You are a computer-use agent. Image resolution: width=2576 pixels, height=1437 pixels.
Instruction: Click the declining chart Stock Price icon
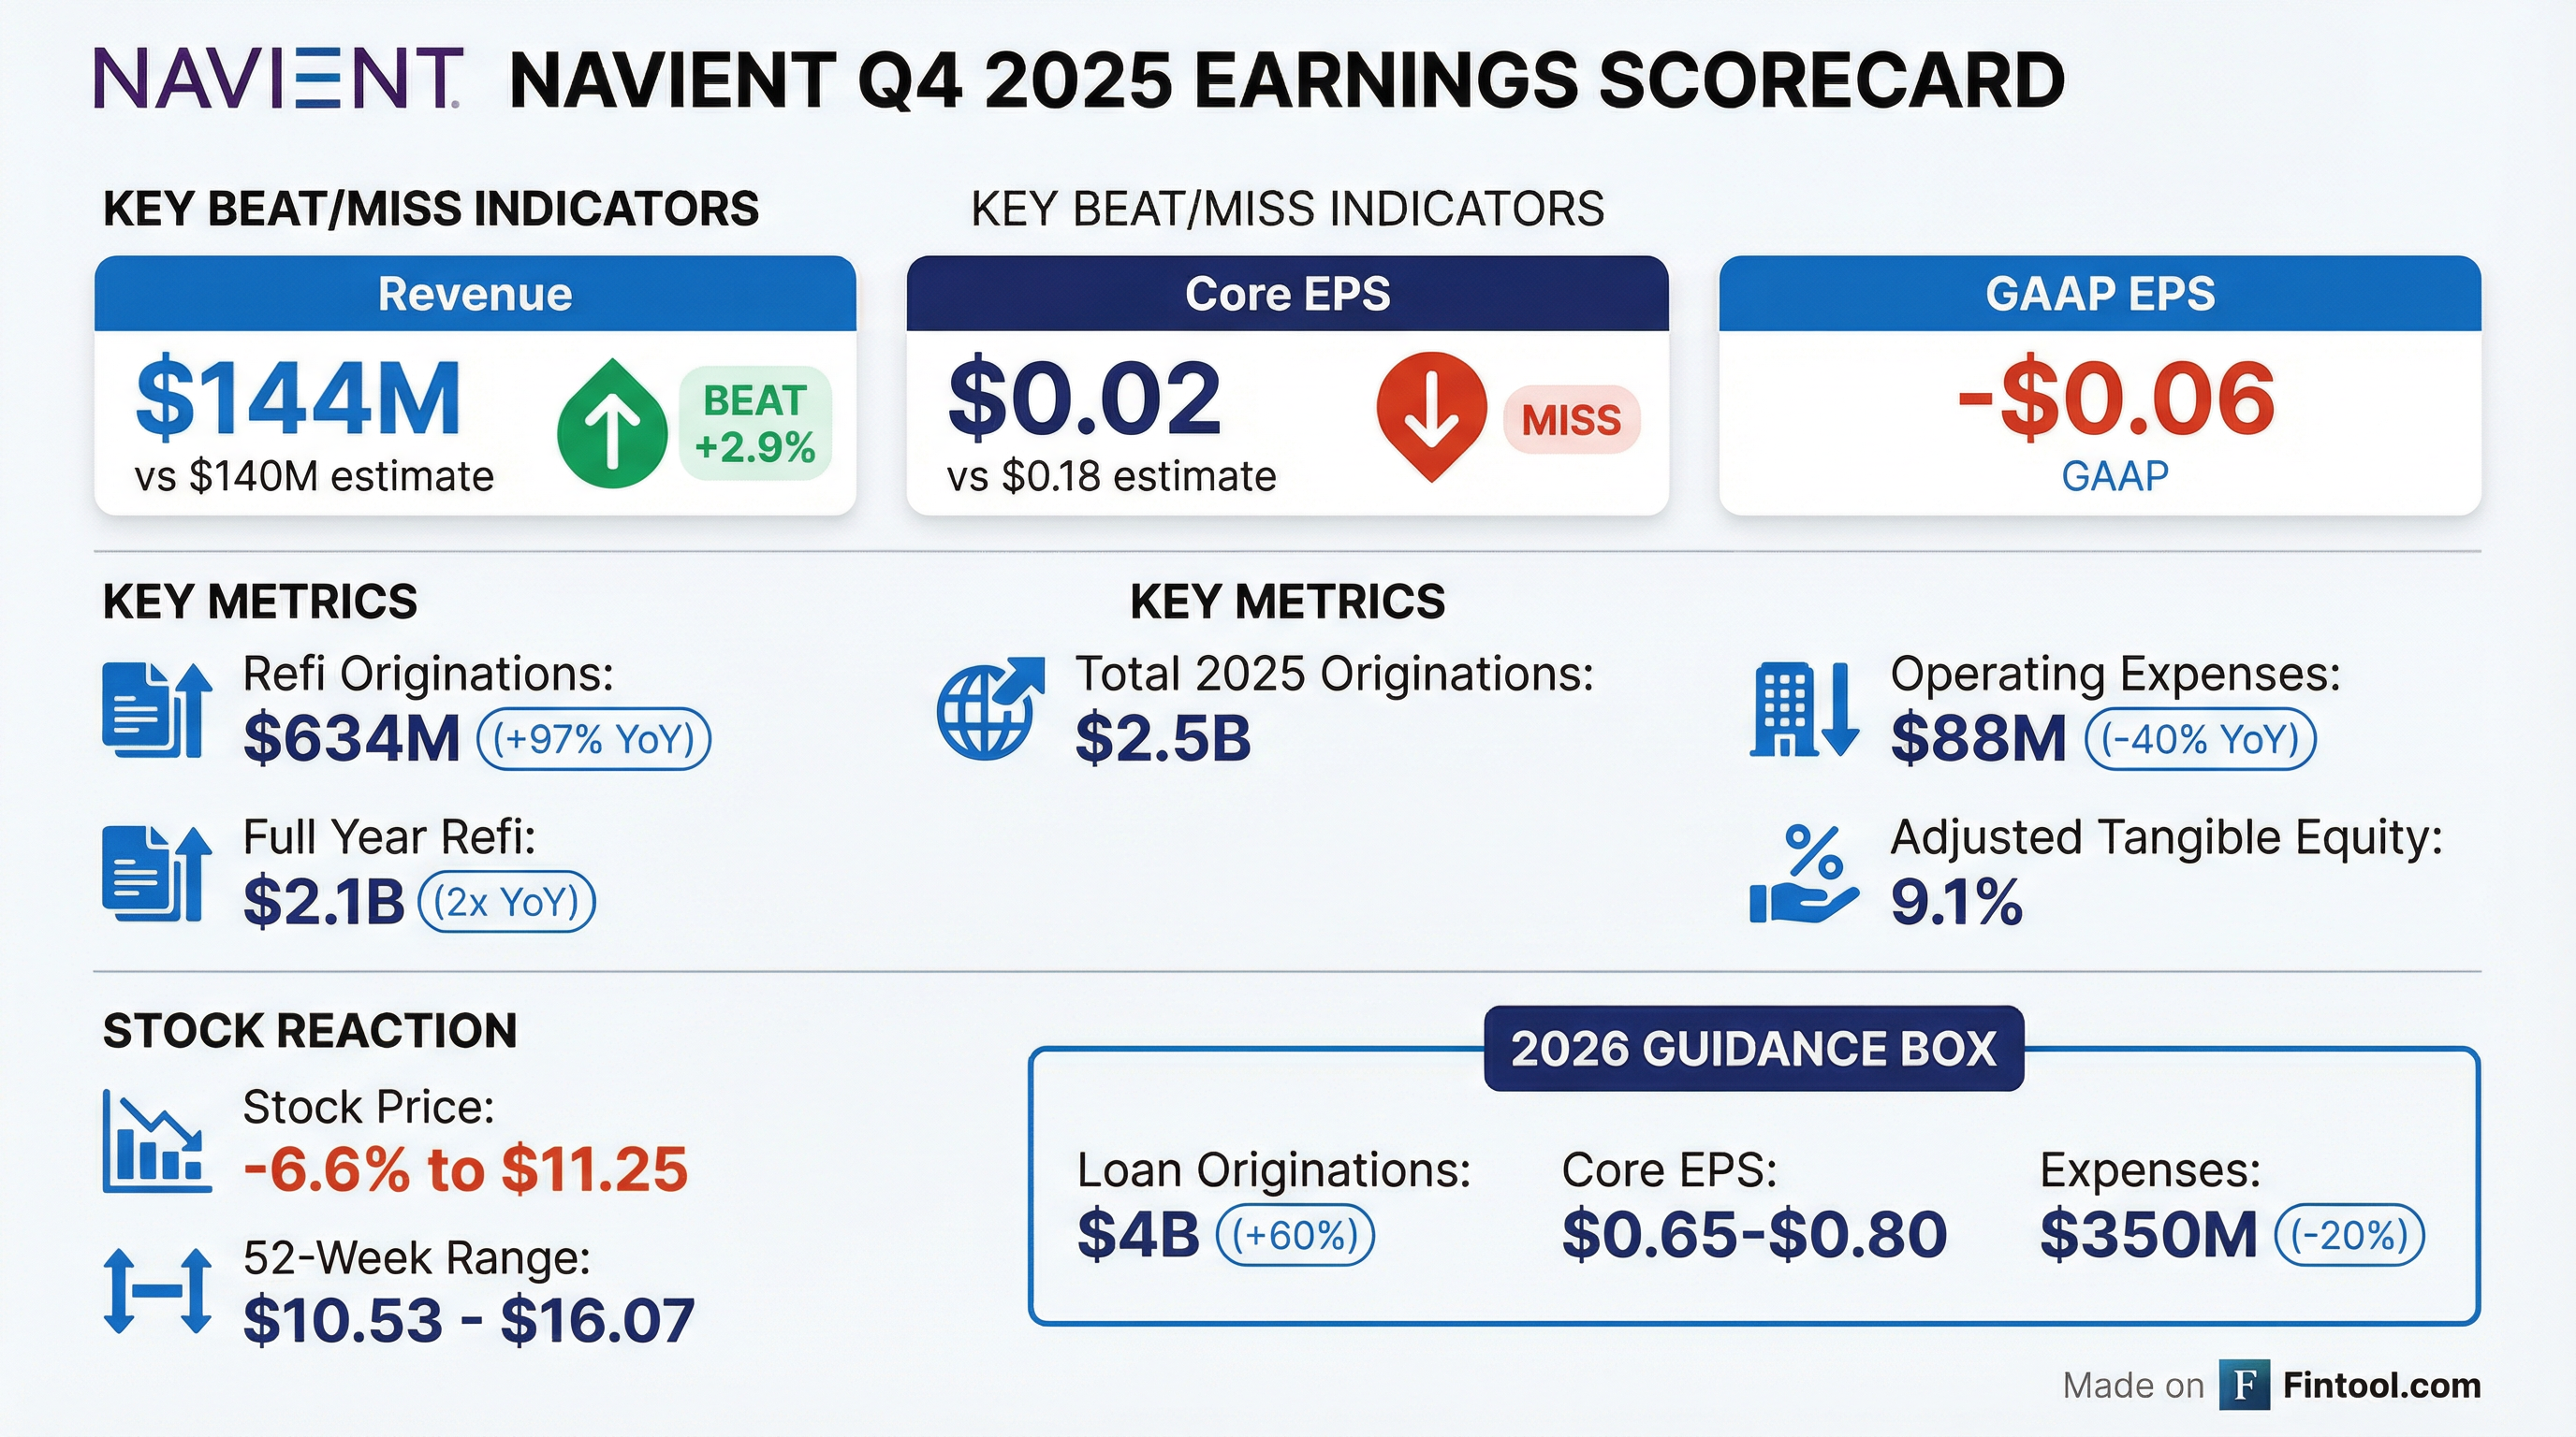click(x=157, y=1142)
